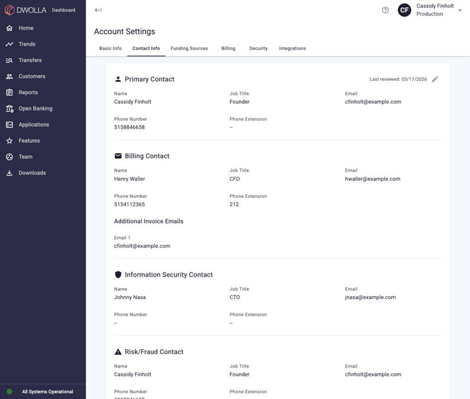470x399 pixels.
Task: Click the Risk/Fraud warning triangle icon
Action: (x=118, y=352)
